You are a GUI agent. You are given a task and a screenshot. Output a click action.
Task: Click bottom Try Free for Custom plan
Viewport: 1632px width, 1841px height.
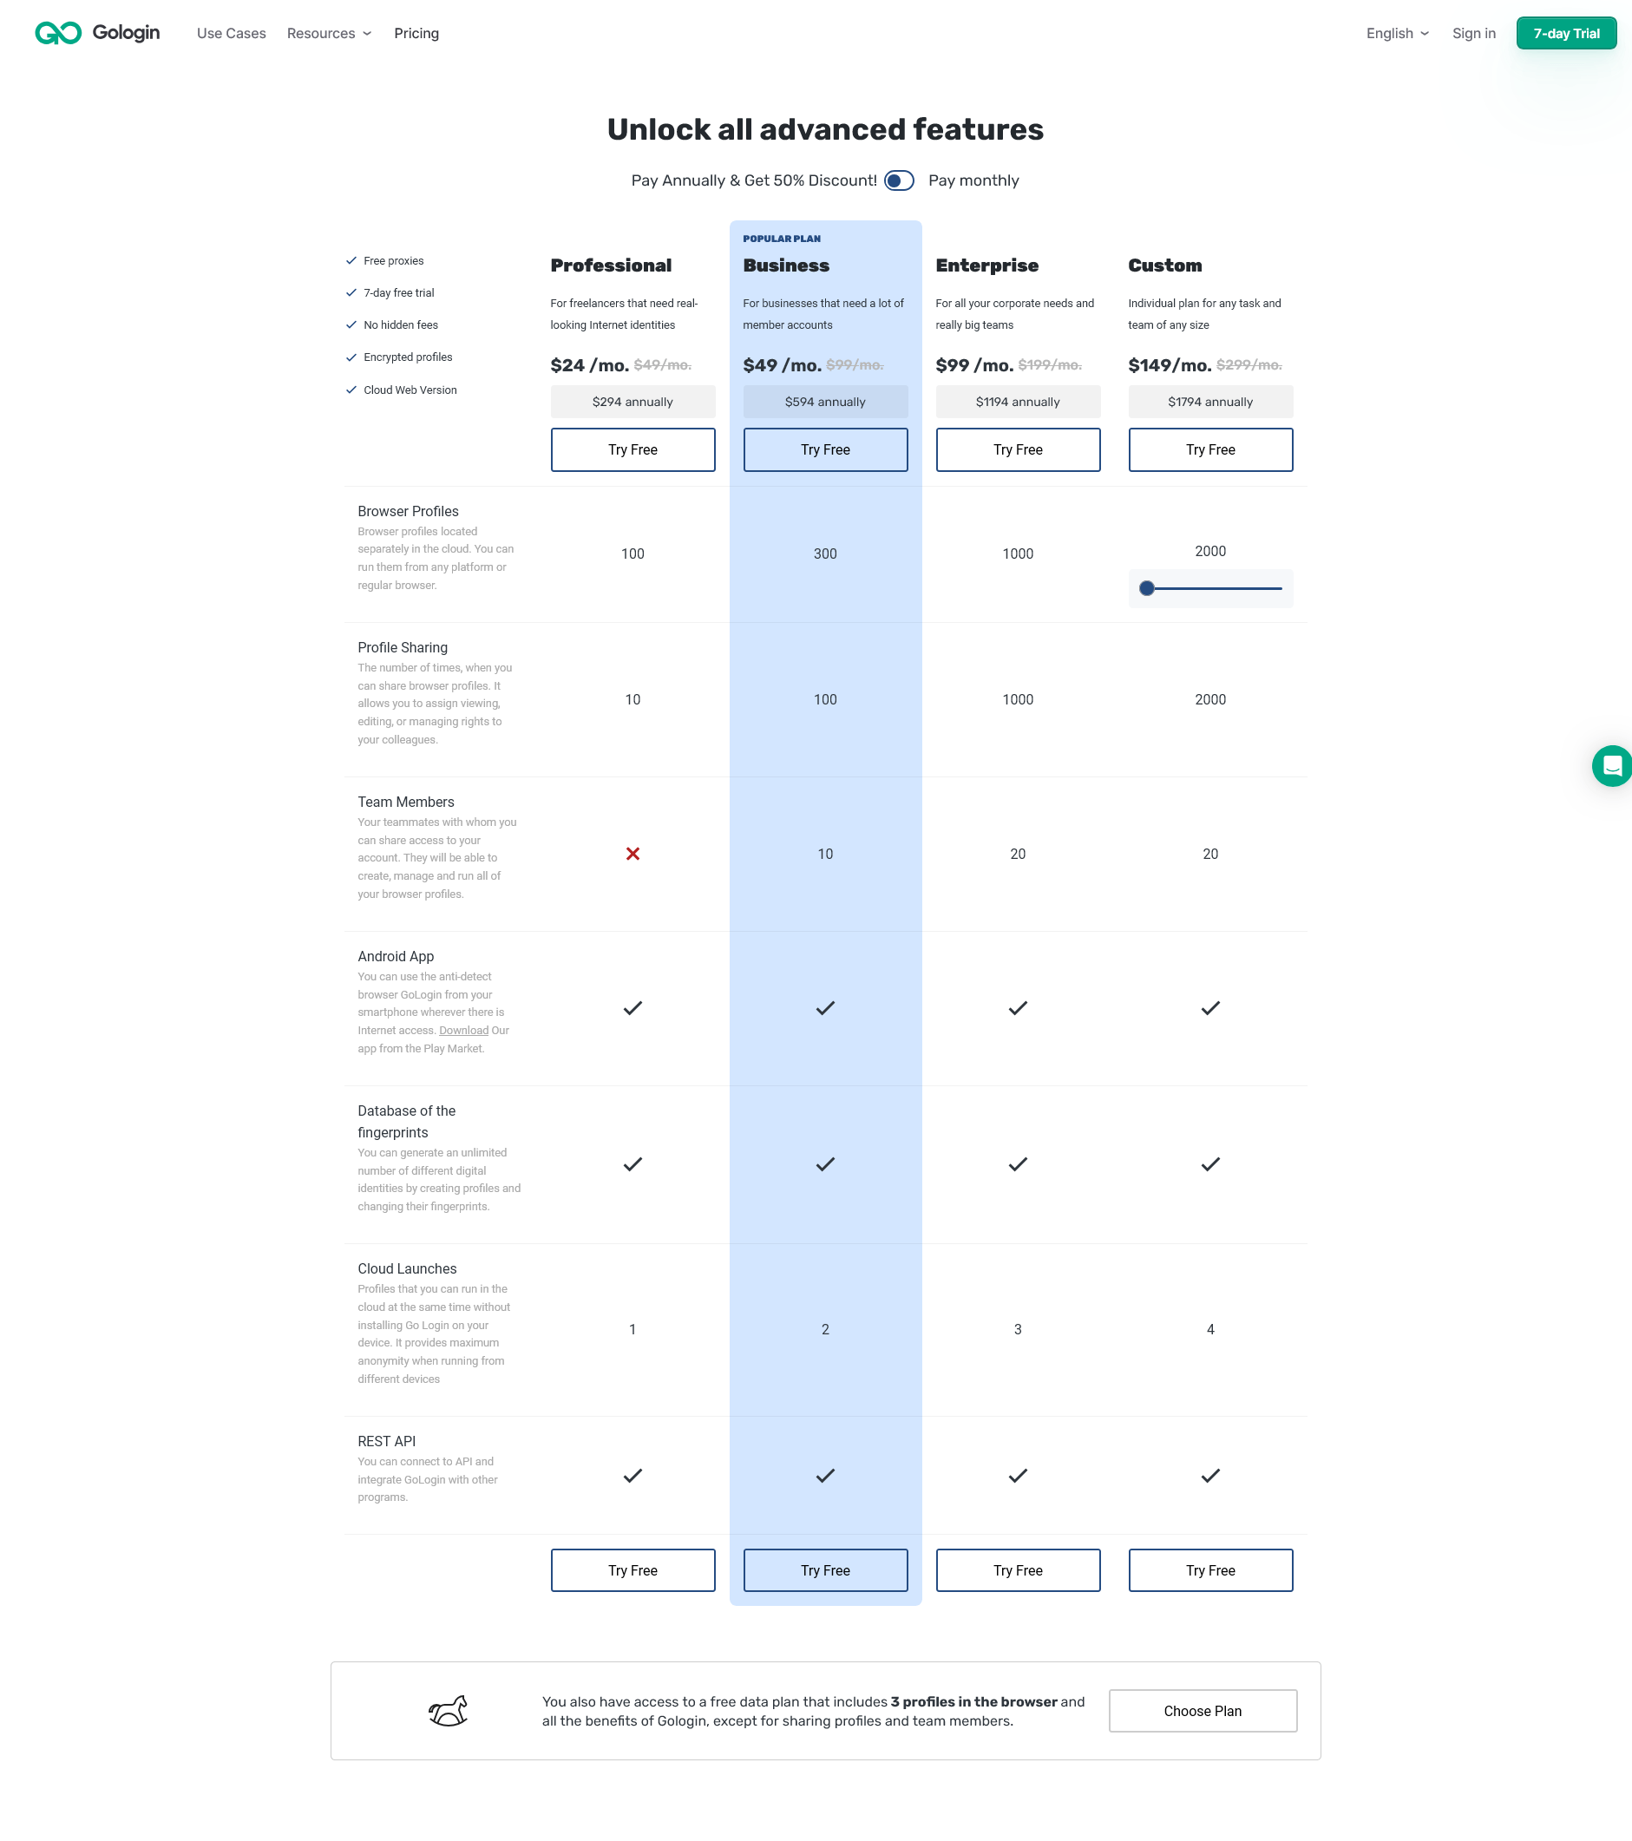click(1210, 1570)
